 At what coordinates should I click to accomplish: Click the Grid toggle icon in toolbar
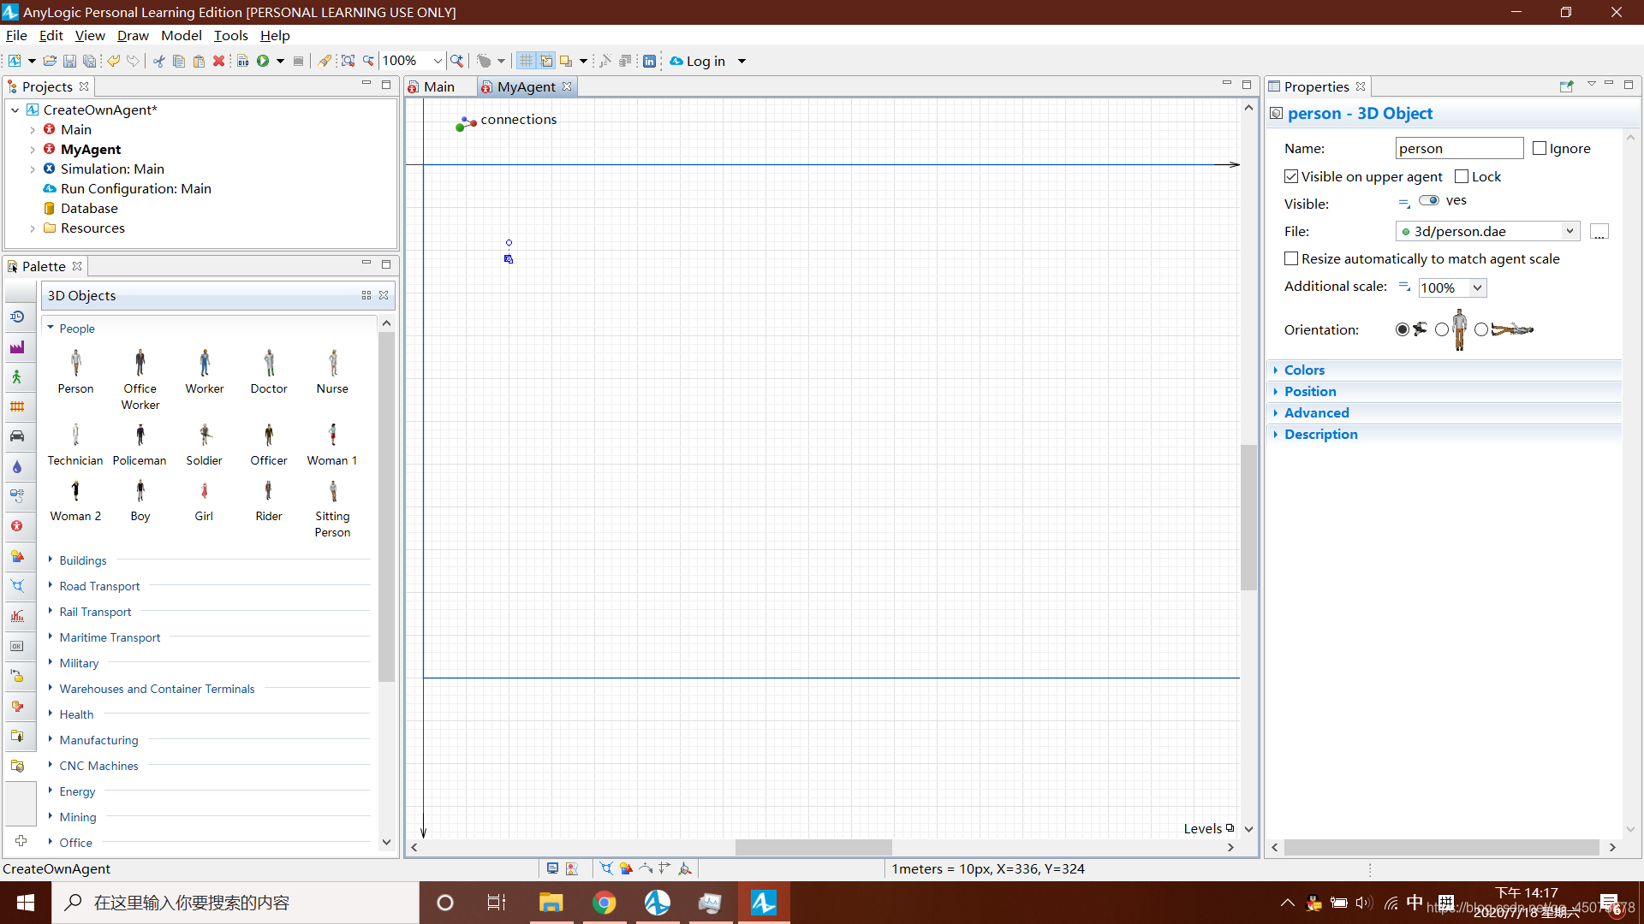(527, 60)
